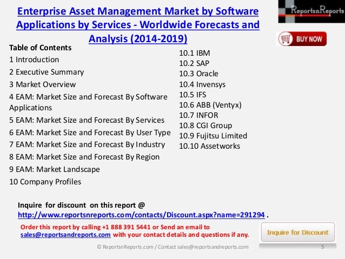This screenshot has width=345, height=259.
Task: Click the BUY NOW button label
Action: tap(309, 39)
